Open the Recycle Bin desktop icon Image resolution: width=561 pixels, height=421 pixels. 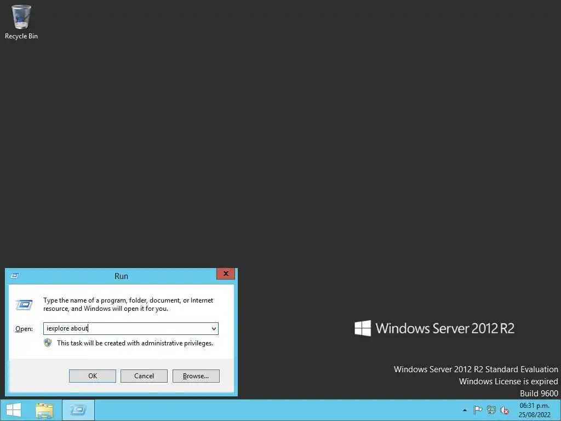click(21, 21)
